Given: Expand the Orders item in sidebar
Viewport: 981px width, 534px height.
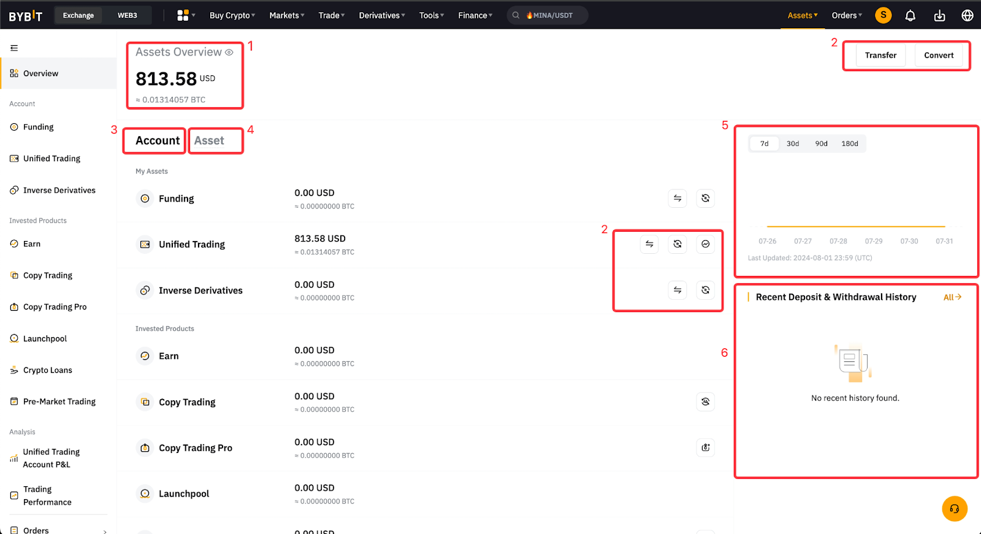Looking at the screenshot, I should [x=58, y=530].
